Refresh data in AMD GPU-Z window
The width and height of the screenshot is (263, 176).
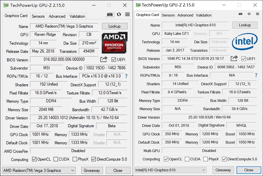(x=119, y=14)
